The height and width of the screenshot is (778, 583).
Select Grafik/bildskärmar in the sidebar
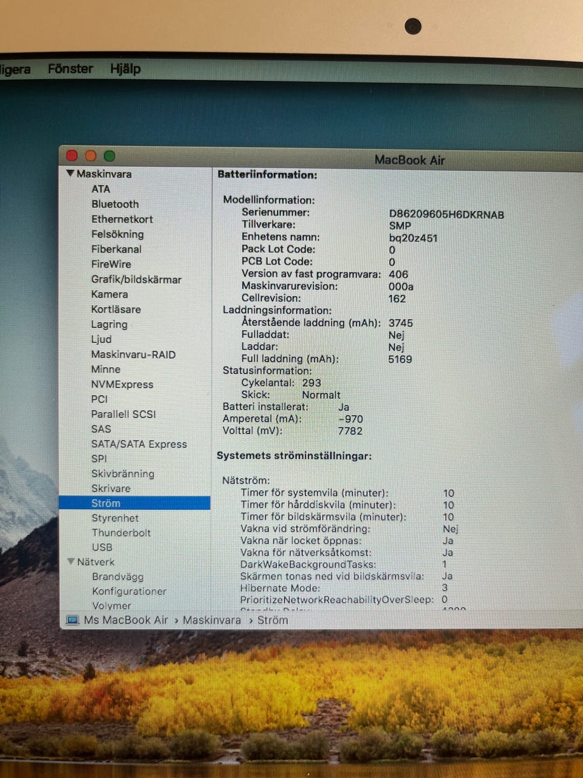pyautogui.click(x=137, y=280)
